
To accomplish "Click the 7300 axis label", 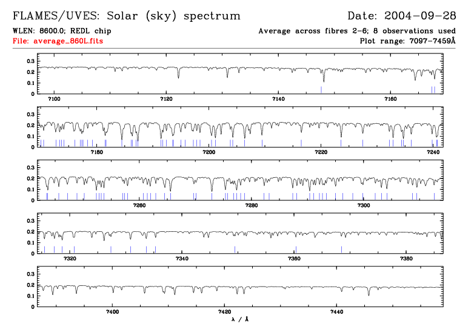I will pos(364,206).
